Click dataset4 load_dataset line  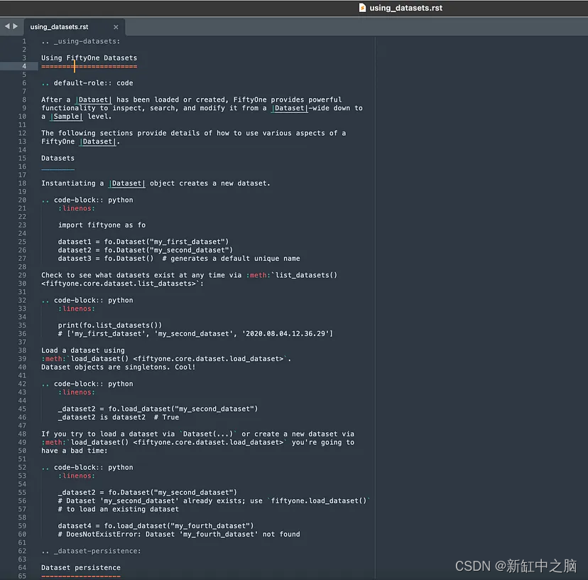156,526
